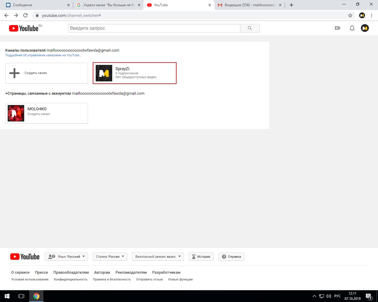
Task: Open the Windows action center
Action: point(369,296)
